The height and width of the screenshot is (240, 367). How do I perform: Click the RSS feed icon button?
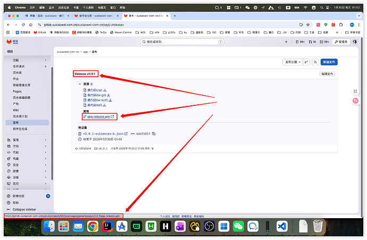[315, 62]
